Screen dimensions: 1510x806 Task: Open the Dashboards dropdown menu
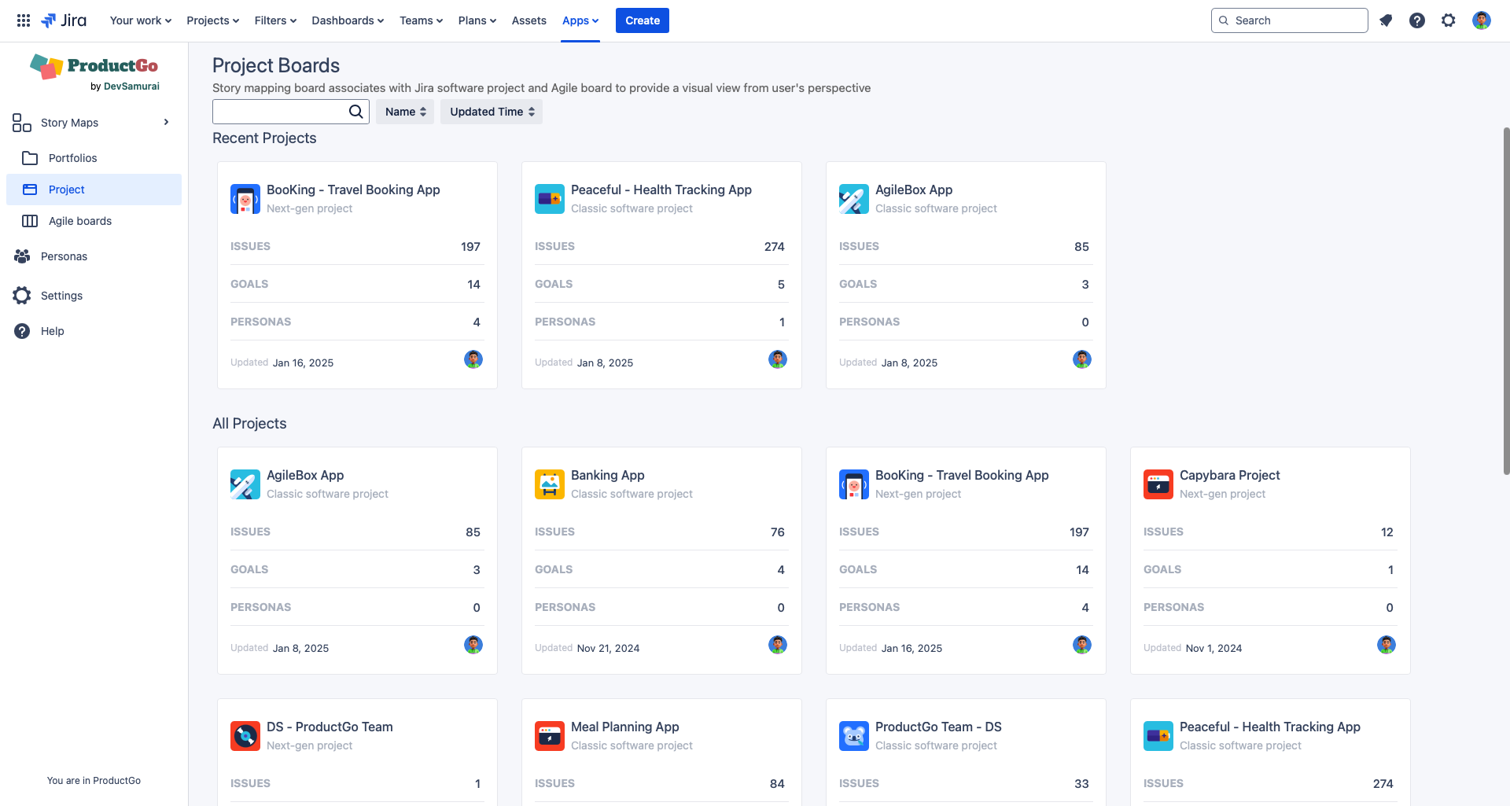348,20
